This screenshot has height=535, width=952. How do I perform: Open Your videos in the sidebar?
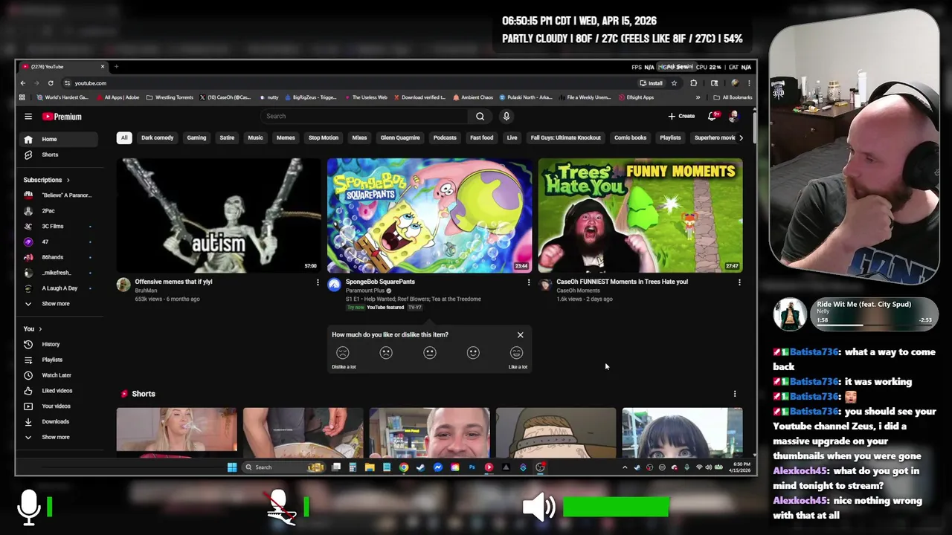[x=59, y=406]
